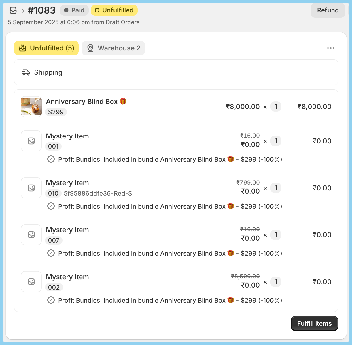Open the Anniversary Blind Box product thumbnail
This screenshot has width=352, height=345.
(31, 106)
